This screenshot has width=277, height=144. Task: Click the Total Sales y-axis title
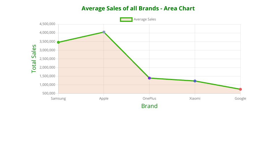[x=34, y=59]
